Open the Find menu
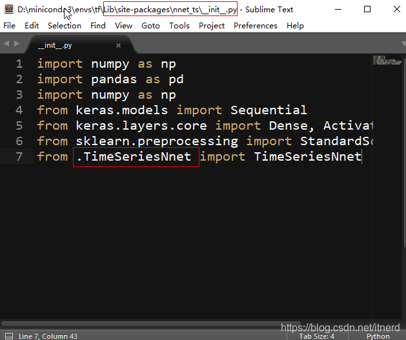The image size is (406, 340). point(98,26)
